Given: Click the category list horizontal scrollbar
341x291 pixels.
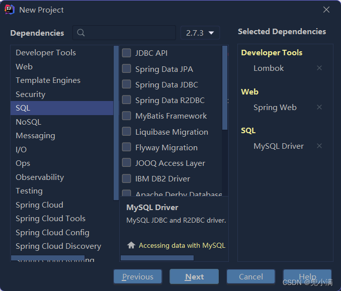Looking at the screenshot, I should coord(48,258).
